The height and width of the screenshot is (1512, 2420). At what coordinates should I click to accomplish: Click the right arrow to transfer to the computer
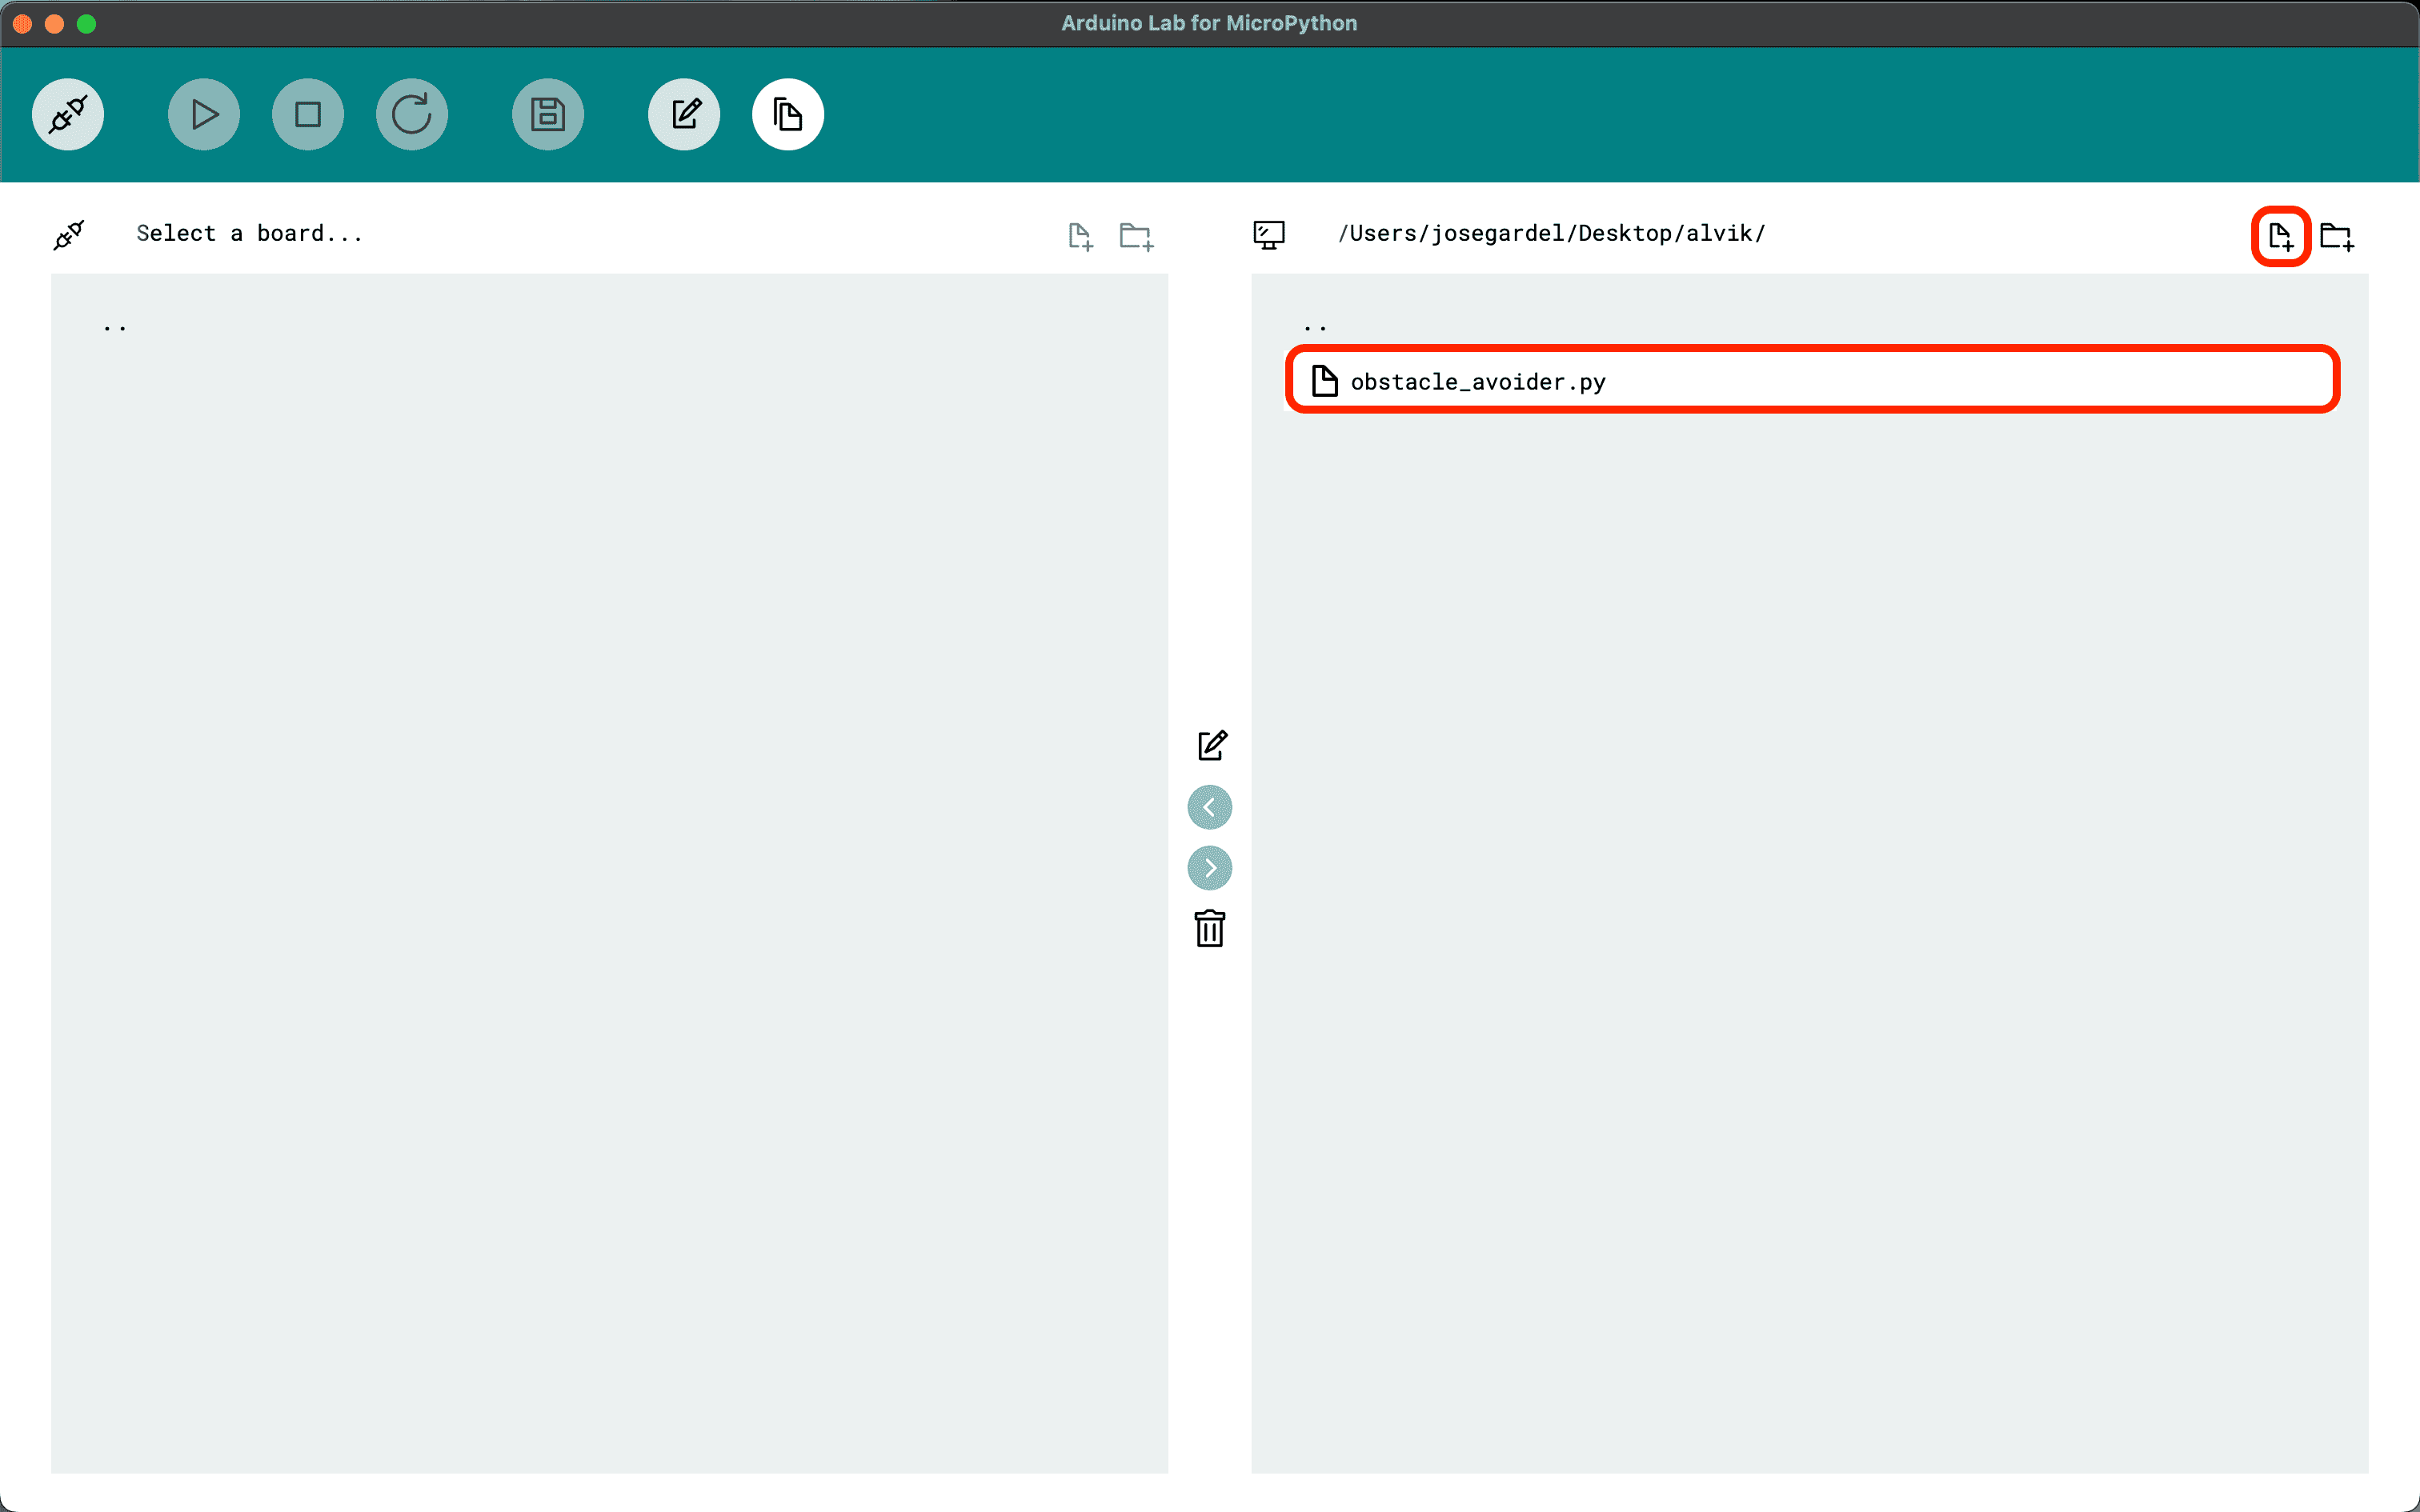pyautogui.click(x=1209, y=867)
